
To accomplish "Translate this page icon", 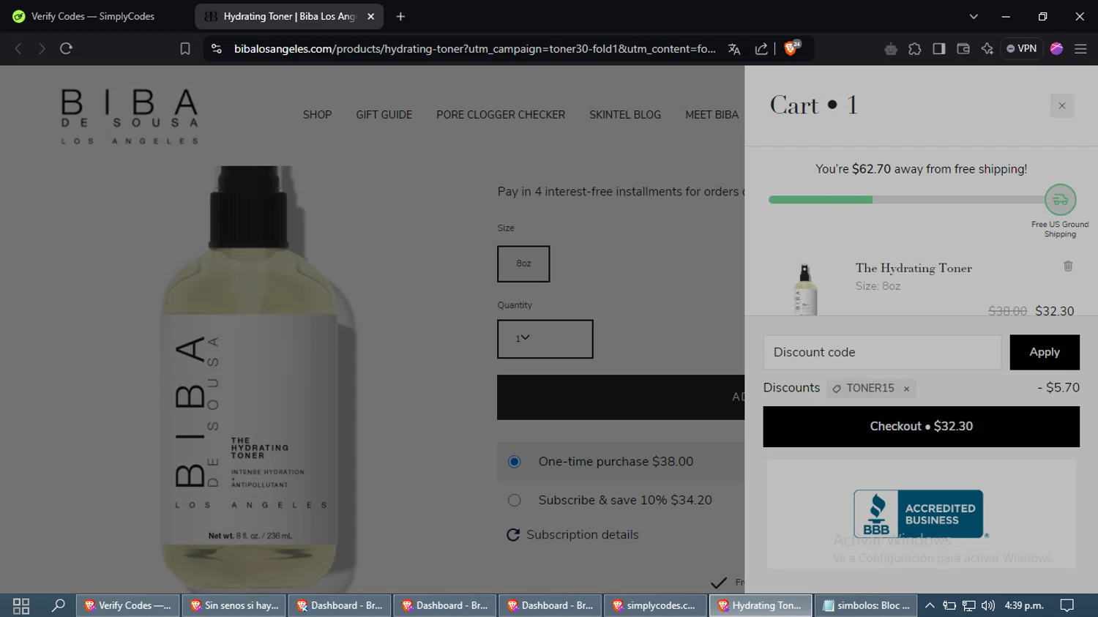I will [x=734, y=48].
